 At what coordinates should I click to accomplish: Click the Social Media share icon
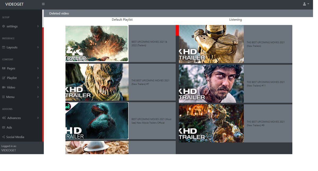point(4,137)
